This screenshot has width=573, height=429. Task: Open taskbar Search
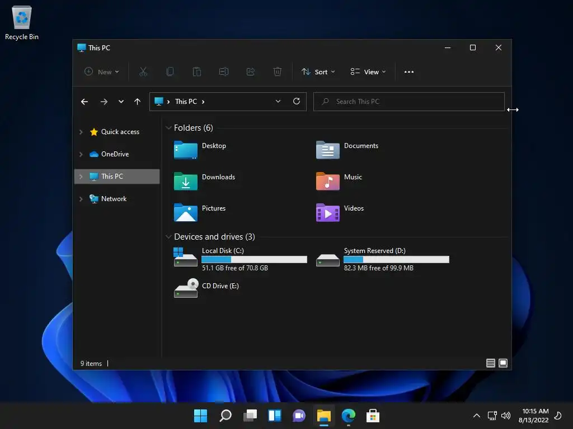(225, 416)
